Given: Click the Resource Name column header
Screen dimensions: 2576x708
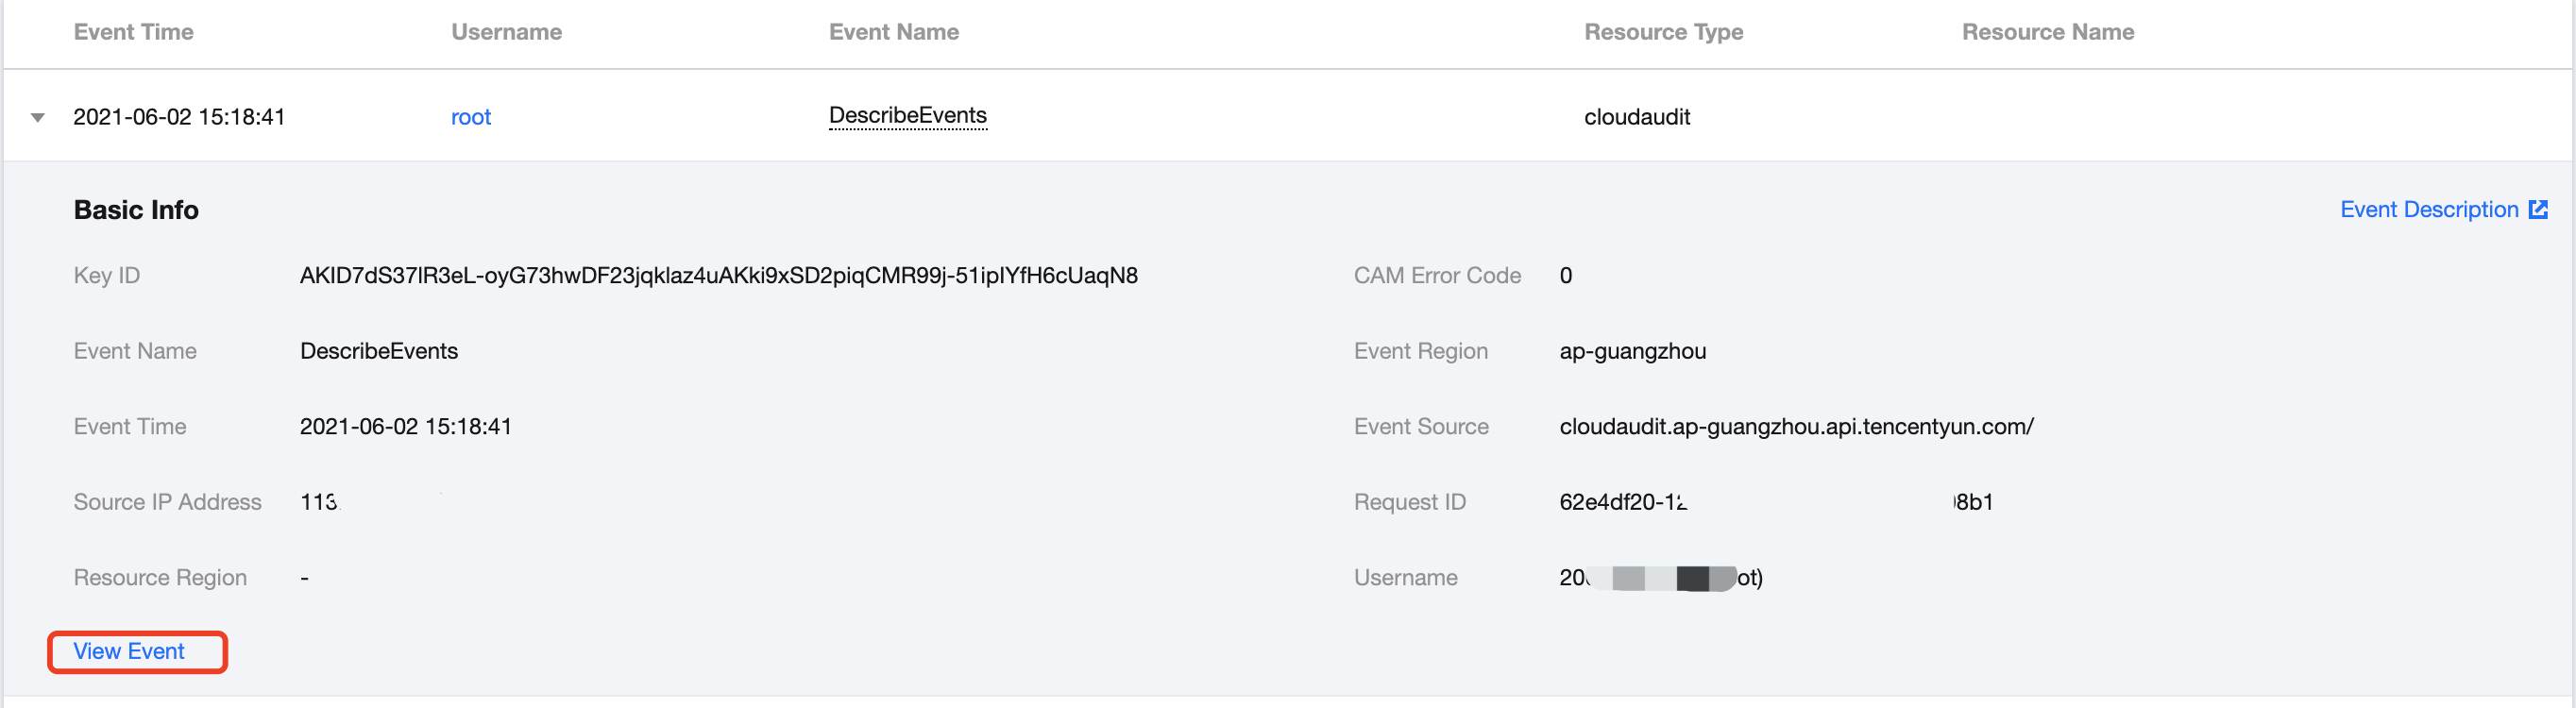Looking at the screenshot, I should click(x=2047, y=32).
